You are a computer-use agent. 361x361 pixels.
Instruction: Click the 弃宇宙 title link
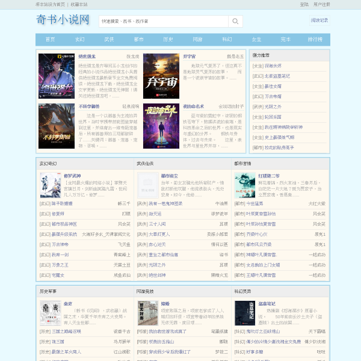point(190,57)
